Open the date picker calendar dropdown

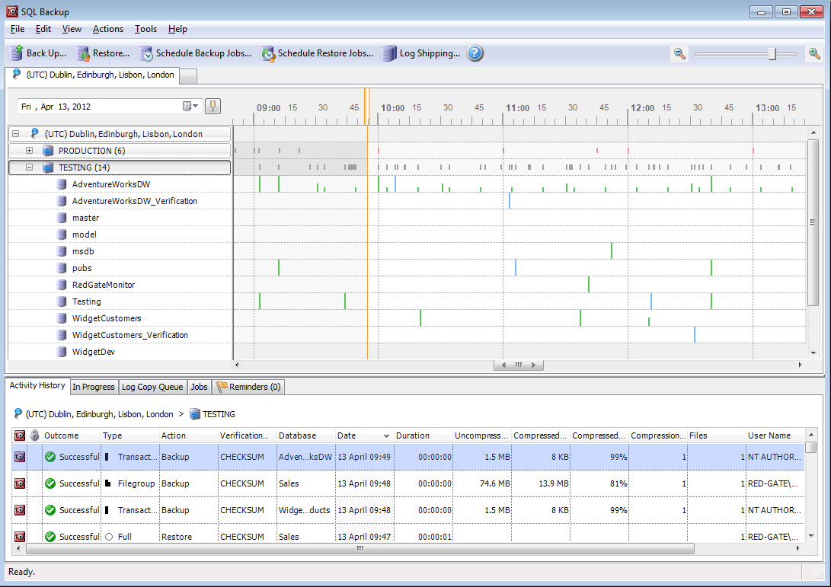point(190,107)
